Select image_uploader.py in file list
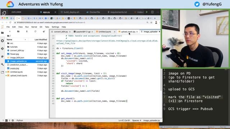Screen dimensions: 230x129 pos(27,61)
